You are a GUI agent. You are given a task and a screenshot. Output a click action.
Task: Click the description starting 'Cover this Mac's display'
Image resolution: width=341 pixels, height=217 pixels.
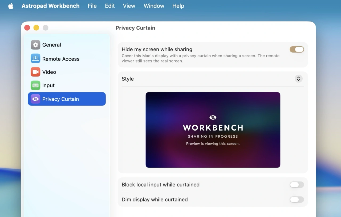201,58
